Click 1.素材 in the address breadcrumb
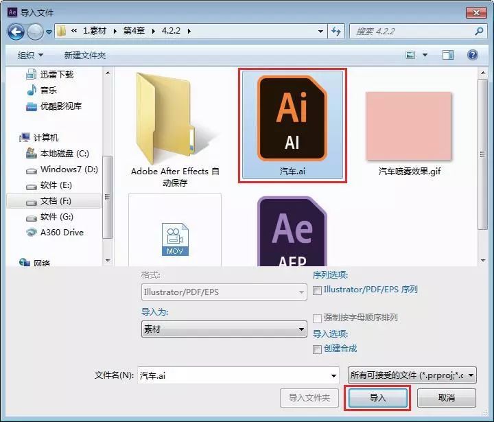The image size is (494, 422). click(95, 31)
